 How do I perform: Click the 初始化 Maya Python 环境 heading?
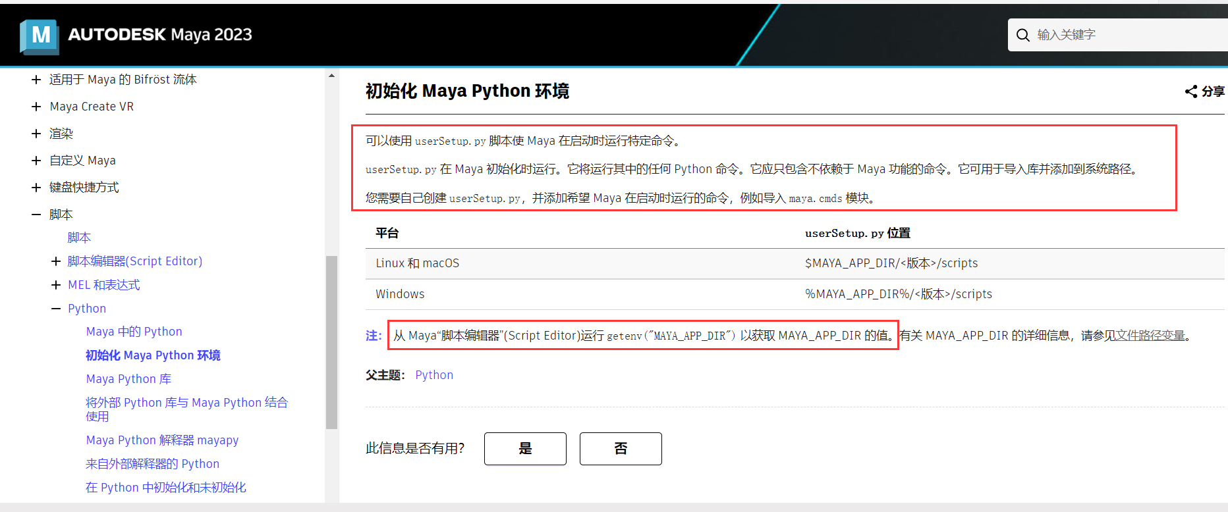pyautogui.click(x=467, y=91)
